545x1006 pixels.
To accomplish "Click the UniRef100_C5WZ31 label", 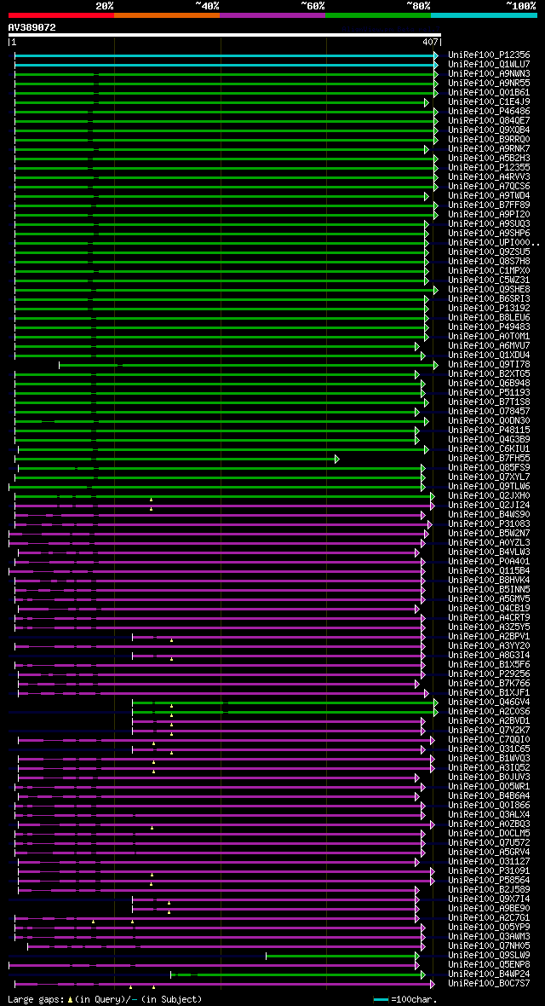I will tap(489, 280).
